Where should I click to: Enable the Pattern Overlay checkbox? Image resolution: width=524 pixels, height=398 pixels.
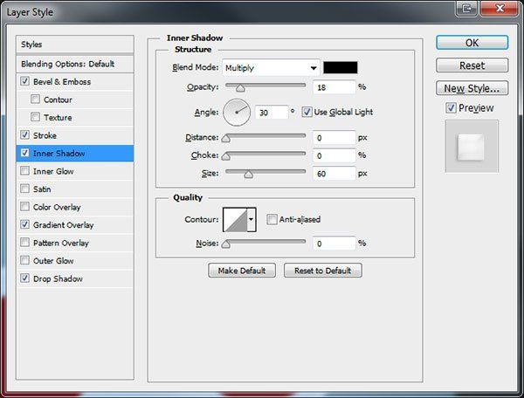[24, 243]
